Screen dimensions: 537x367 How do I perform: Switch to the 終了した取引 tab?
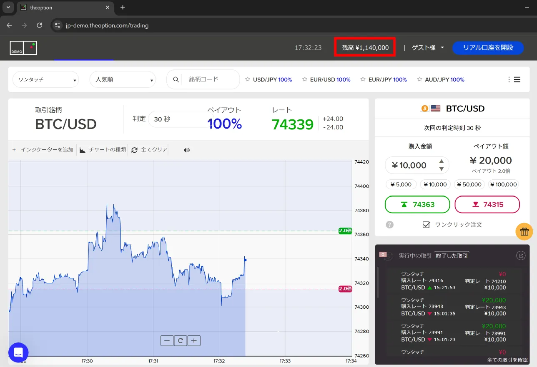pyautogui.click(x=452, y=255)
